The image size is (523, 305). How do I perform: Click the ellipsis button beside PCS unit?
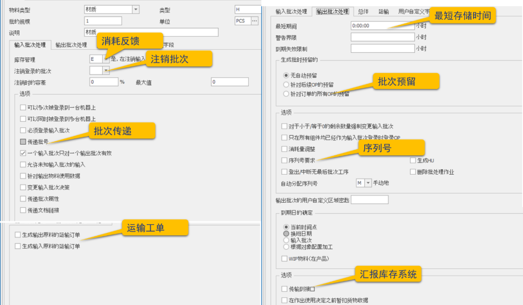pyautogui.click(x=255, y=21)
